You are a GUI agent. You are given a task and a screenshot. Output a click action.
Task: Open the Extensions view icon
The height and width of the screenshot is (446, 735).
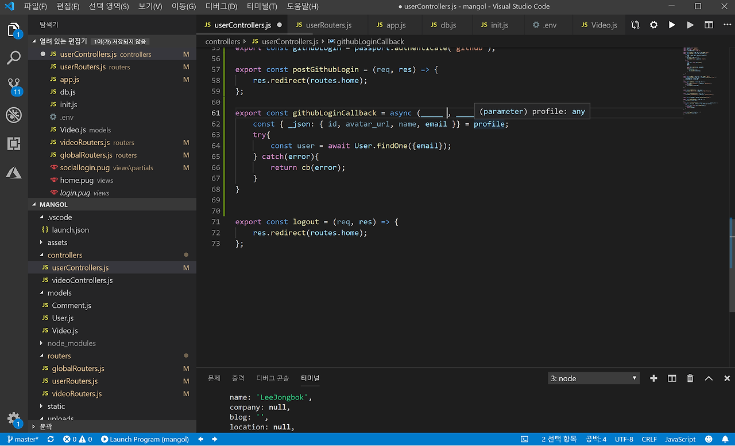tap(14, 144)
